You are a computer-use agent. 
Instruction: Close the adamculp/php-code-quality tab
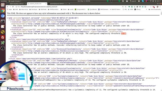[x=26, y=4]
